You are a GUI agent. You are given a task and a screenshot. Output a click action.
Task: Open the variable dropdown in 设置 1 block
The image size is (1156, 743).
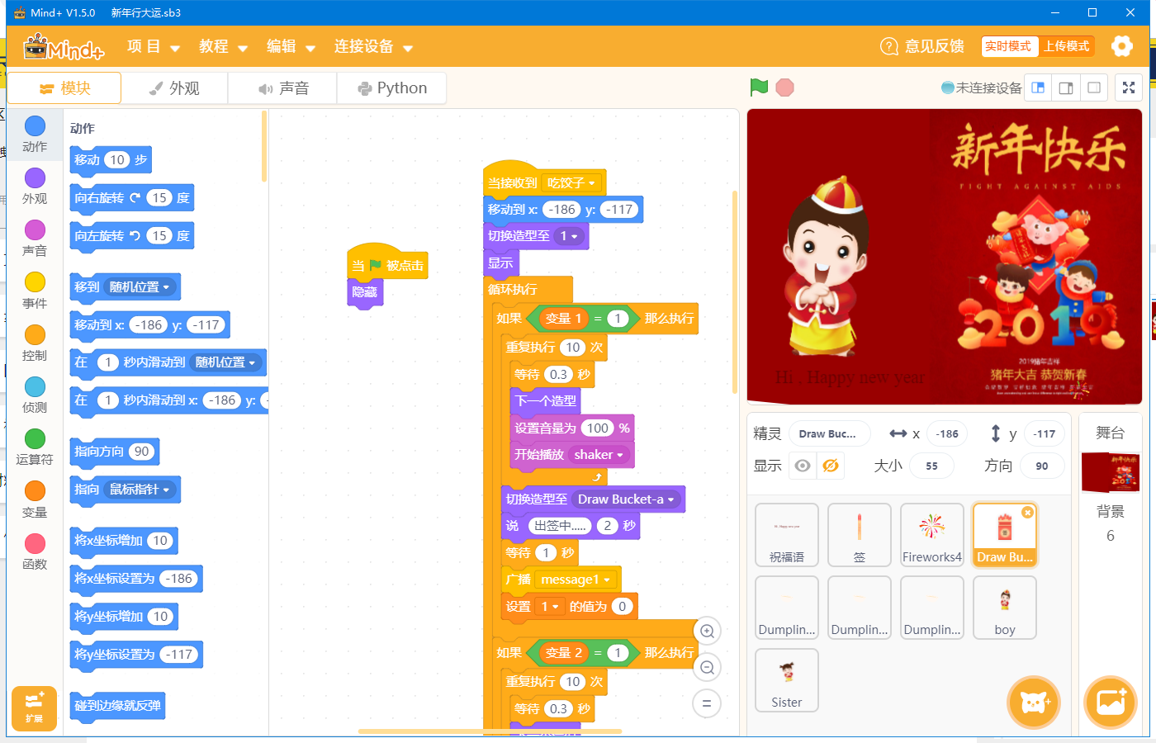[550, 607]
